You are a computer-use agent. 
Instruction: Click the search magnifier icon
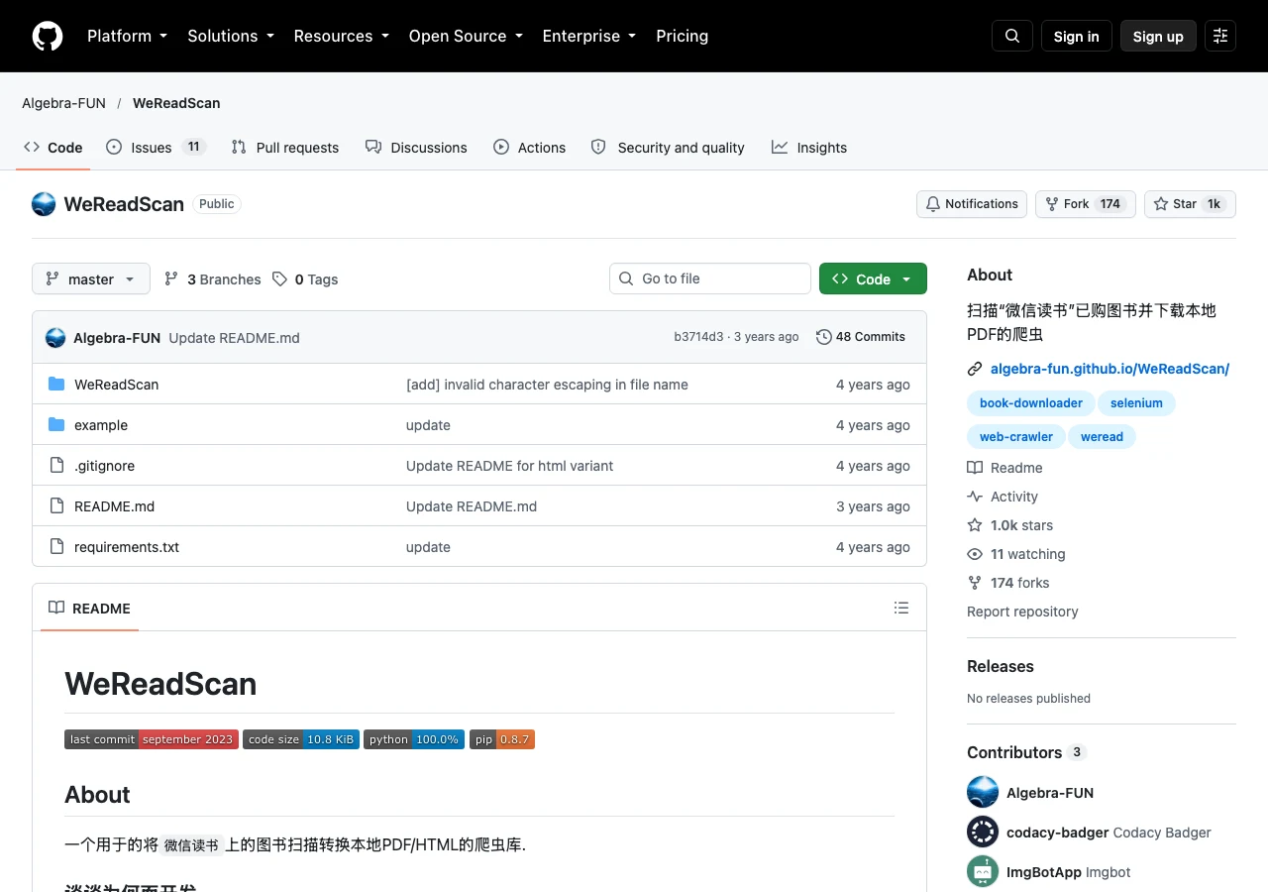click(x=1012, y=36)
